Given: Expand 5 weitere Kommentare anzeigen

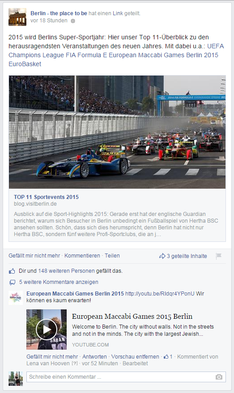Looking at the screenshot, I should tap(59, 282).
